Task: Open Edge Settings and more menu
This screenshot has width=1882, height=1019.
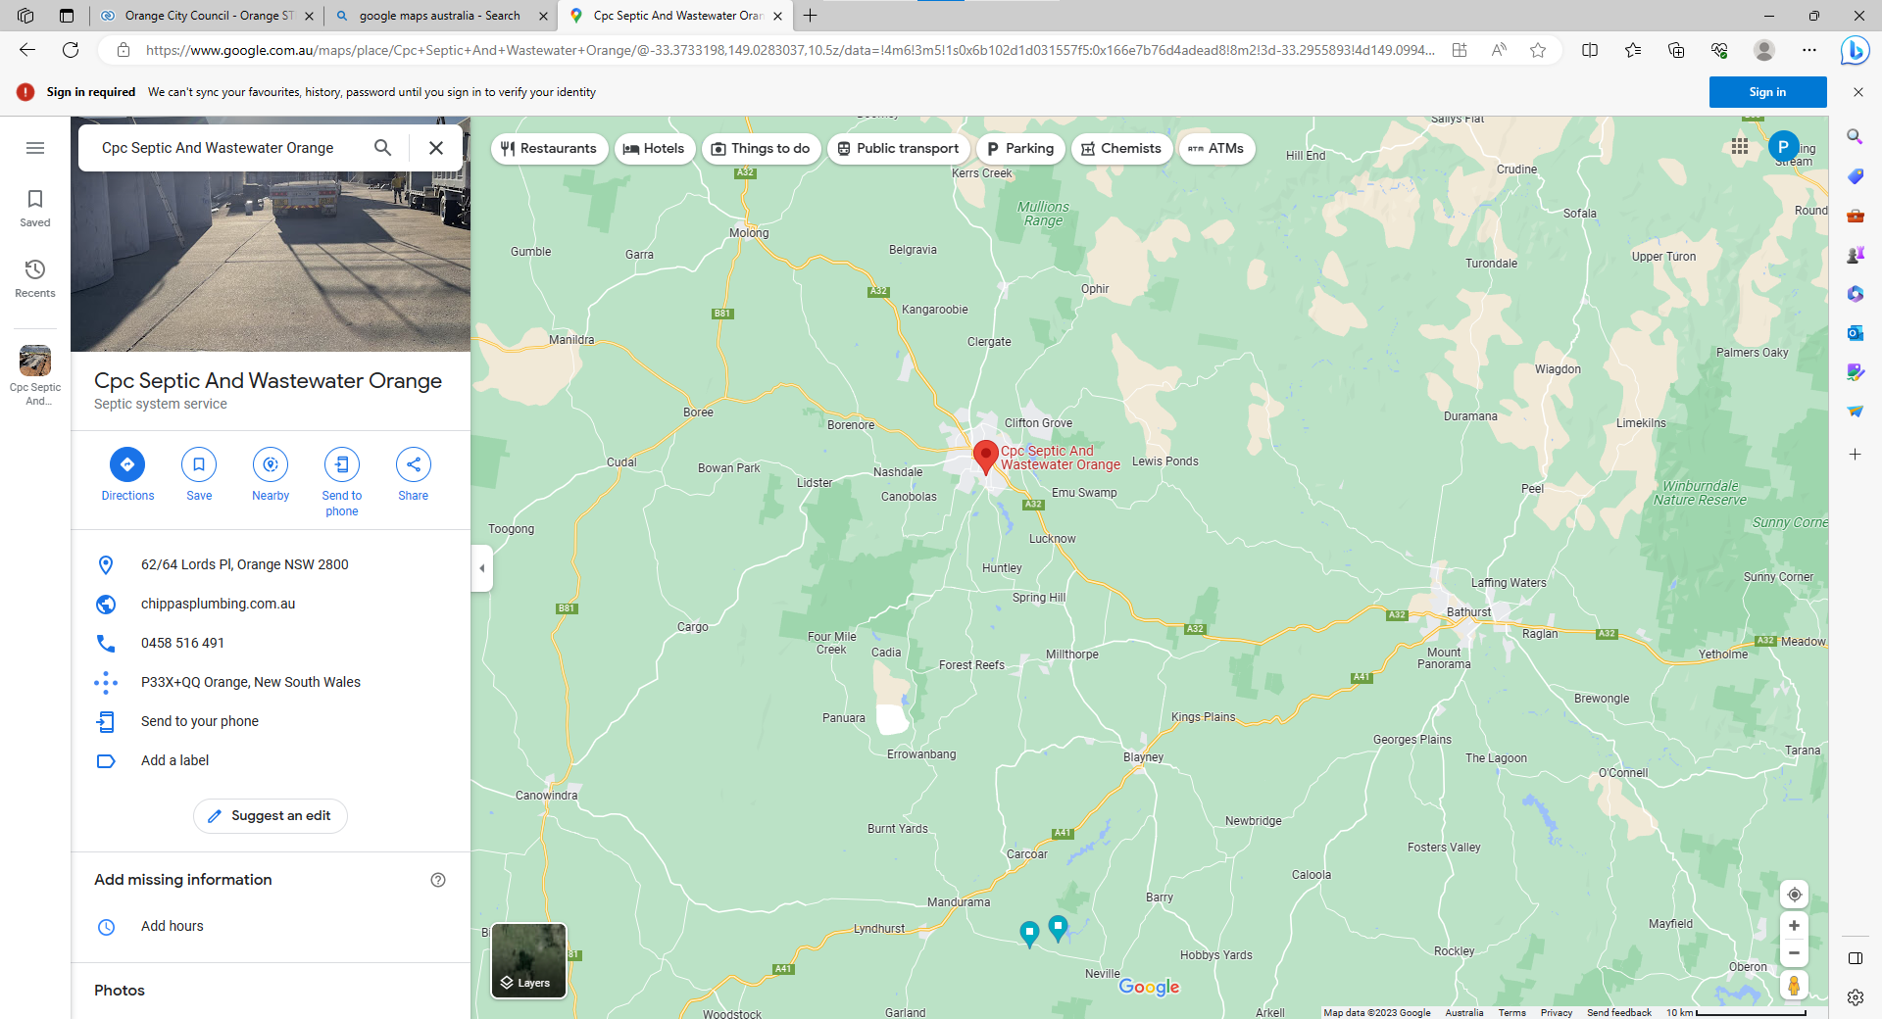Action: click(1809, 50)
